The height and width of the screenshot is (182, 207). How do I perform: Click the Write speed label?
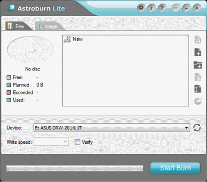pos(19,142)
